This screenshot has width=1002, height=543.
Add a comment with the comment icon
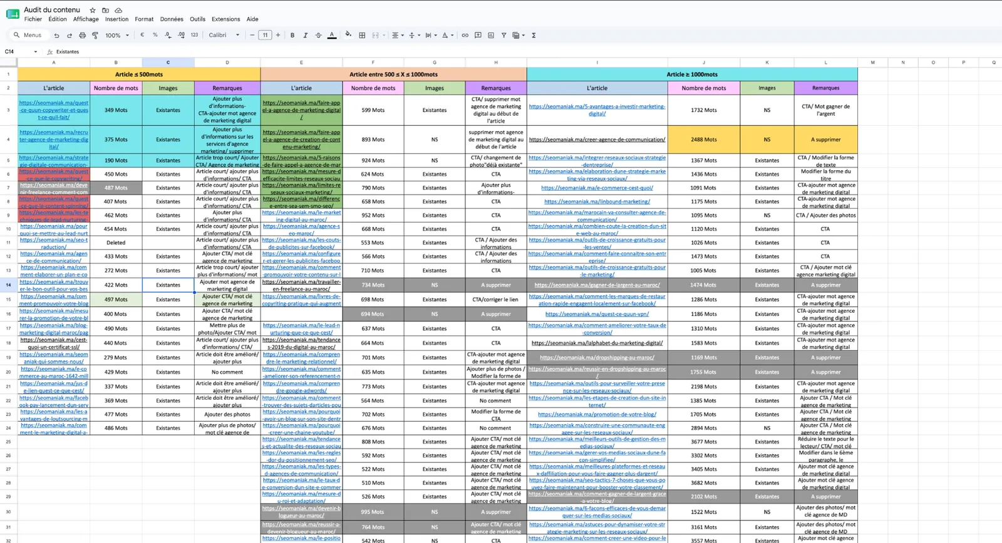coord(478,36)
